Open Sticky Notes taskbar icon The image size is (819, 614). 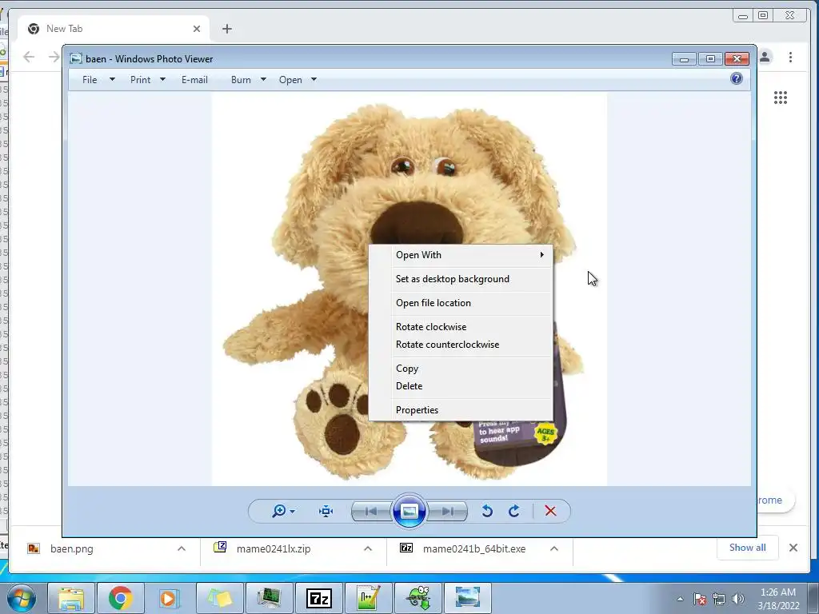(x=219, y=598)
